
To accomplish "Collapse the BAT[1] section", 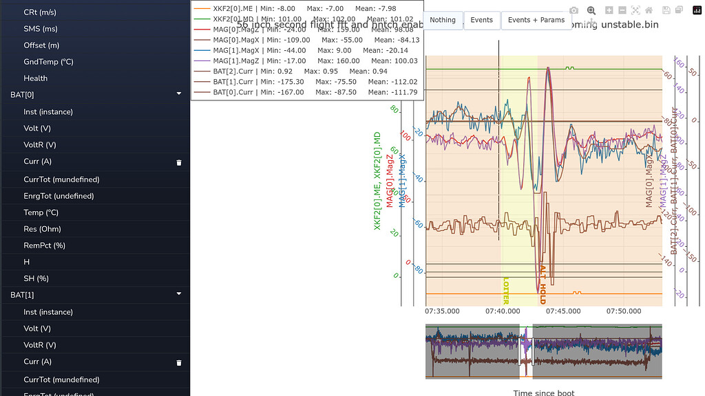I will pyautogui.click(x=178, y=294).
